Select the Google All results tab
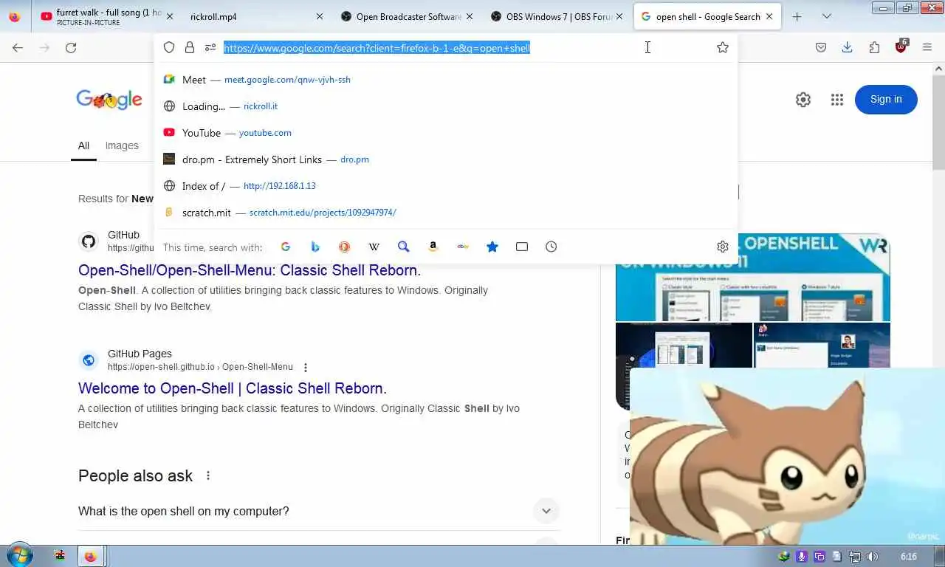Viewport: 945px width, 567px height. click(83, 145)
